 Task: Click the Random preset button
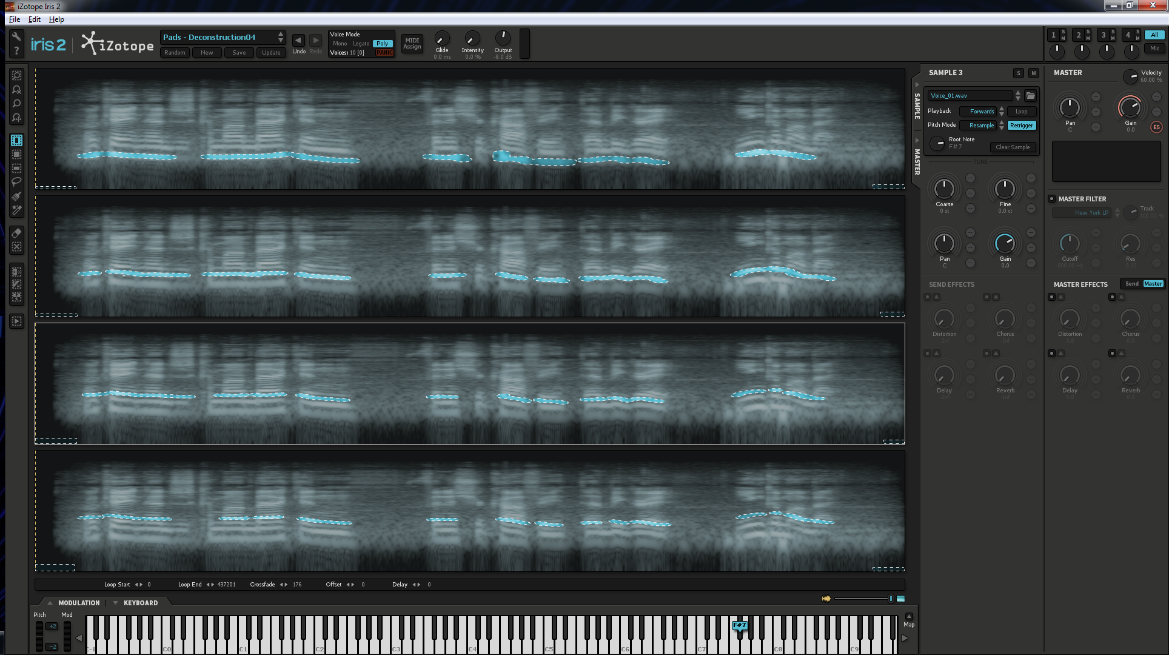[x=175, y=53]
